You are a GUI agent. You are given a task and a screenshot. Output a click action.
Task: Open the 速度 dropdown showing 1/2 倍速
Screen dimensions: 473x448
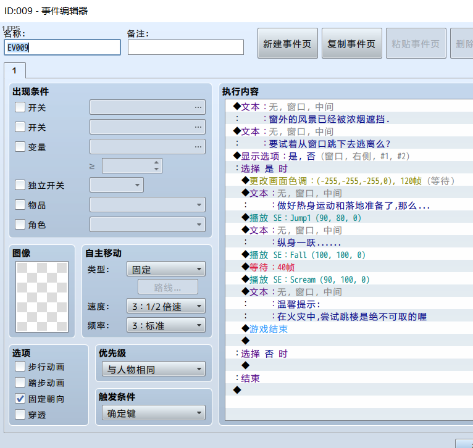coord(166,306)
